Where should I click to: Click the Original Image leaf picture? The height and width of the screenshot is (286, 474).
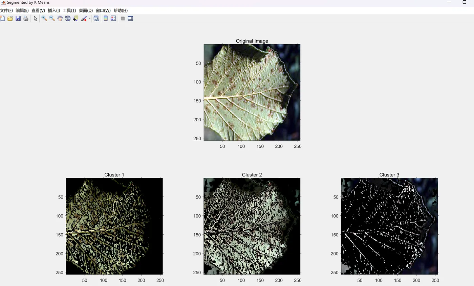252,92
